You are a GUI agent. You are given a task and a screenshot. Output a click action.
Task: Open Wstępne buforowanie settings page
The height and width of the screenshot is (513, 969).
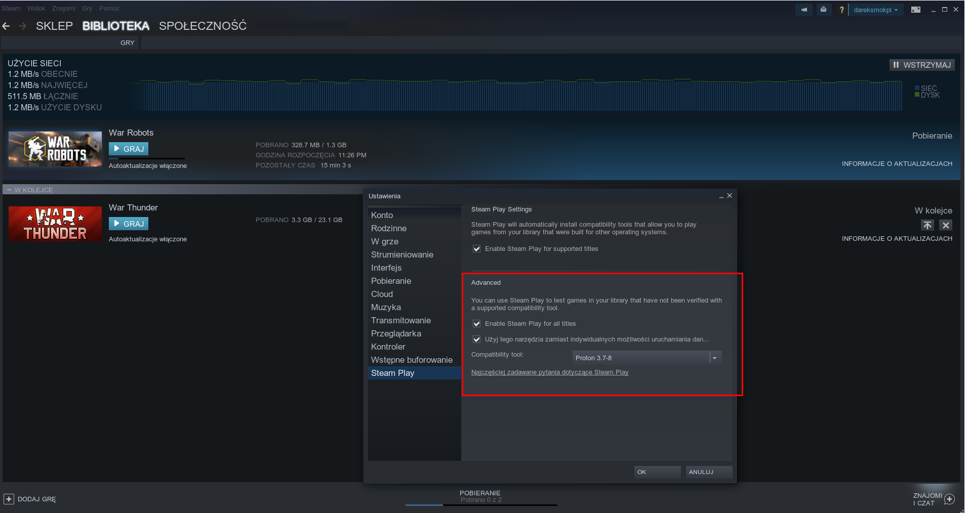click(x=414, y=360)
